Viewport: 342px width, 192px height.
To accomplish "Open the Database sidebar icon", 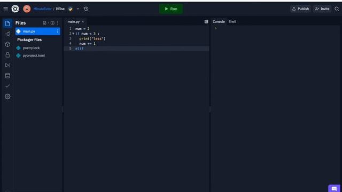I will (7, 76).
